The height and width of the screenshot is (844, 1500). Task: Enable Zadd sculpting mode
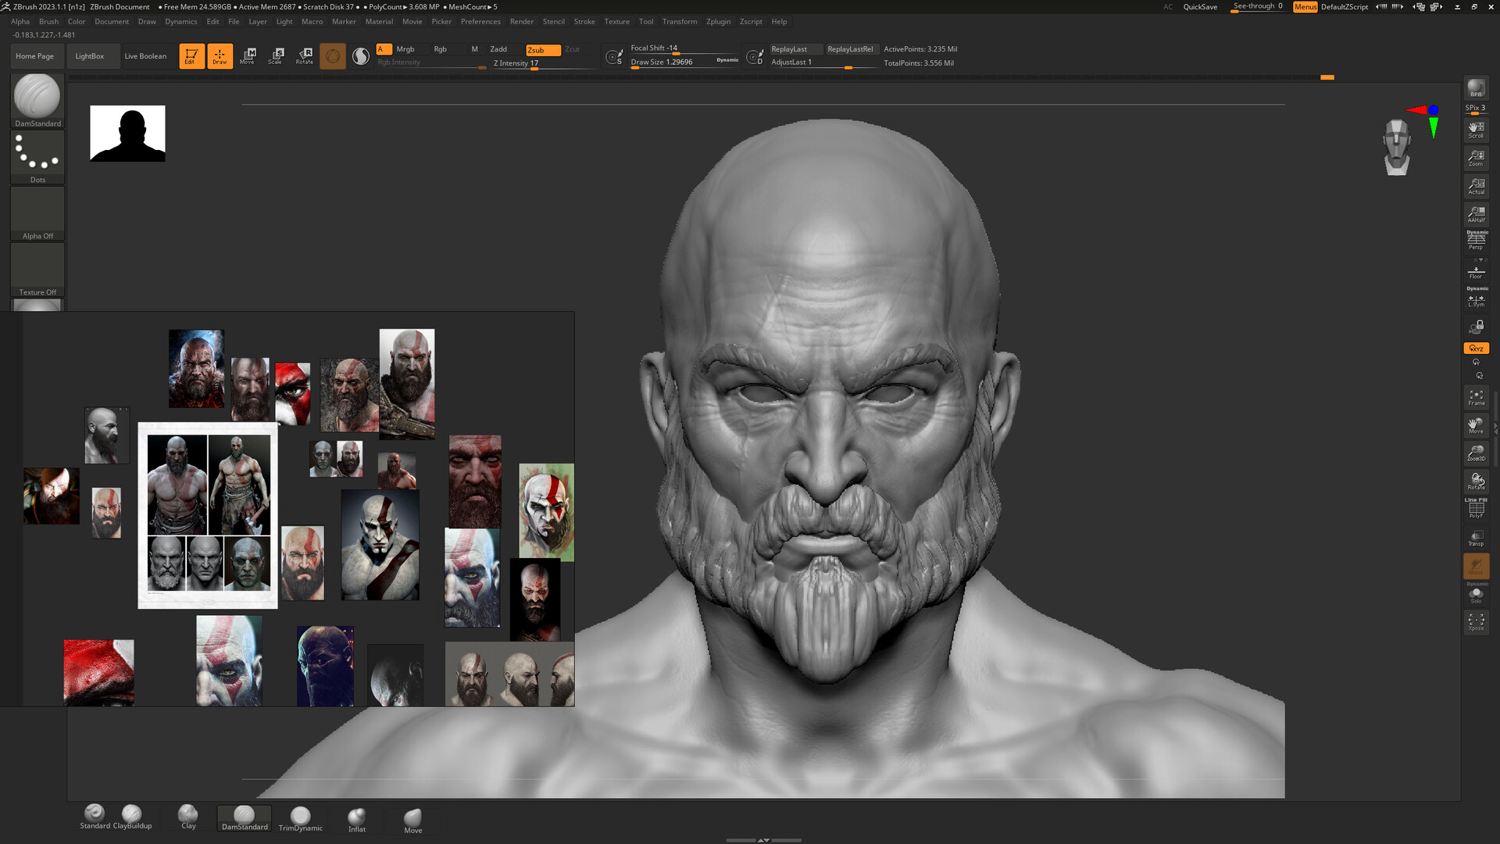point(498,48)
